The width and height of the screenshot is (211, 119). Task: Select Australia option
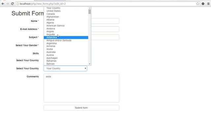[x=66, y=52]
